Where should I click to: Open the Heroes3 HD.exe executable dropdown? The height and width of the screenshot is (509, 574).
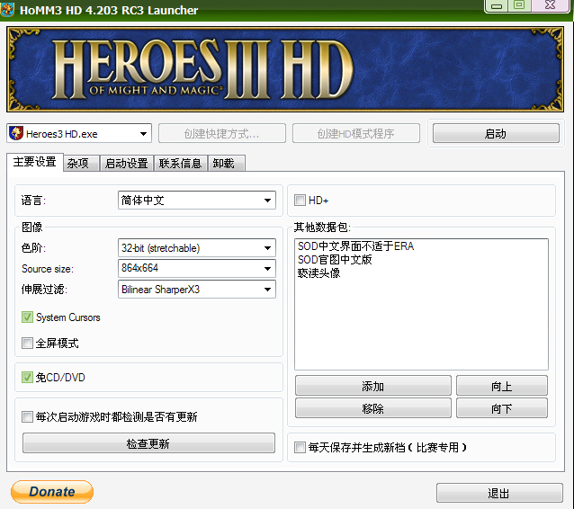[x=79, y=134]
